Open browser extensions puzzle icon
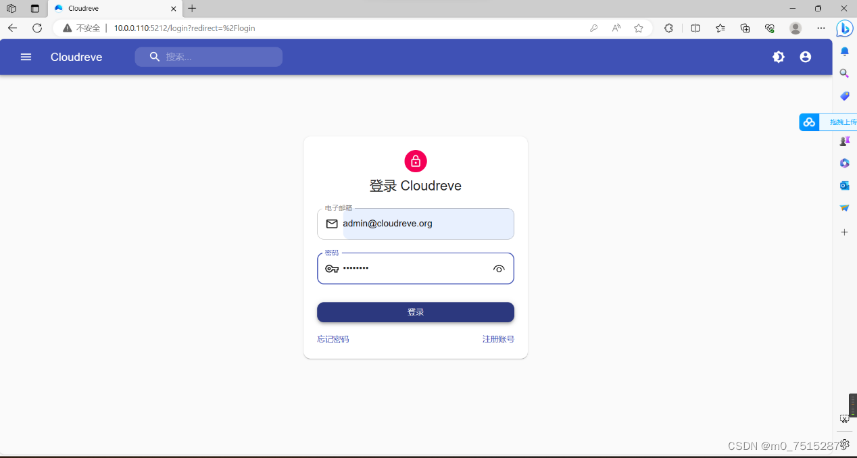 (x=668, y=28)
